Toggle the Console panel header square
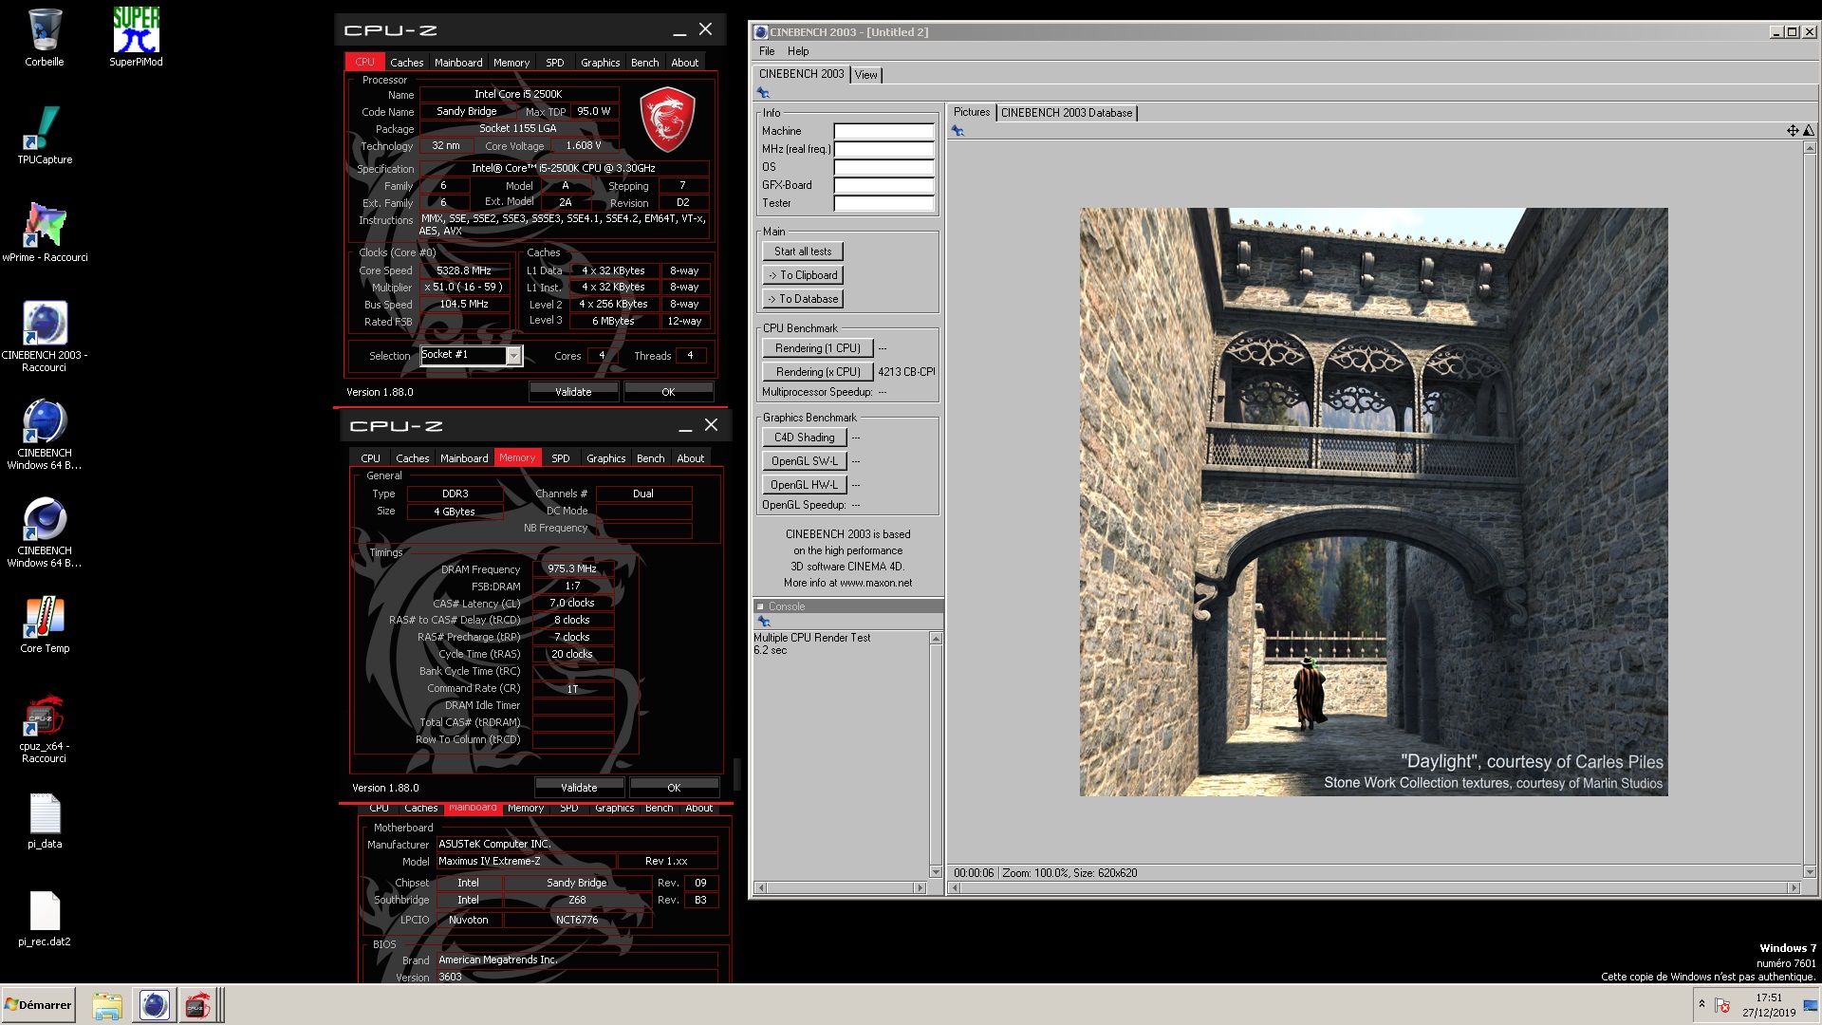Image resolution: width=1822 pixels, height=1025 pixels. click(x=760, y=606)
